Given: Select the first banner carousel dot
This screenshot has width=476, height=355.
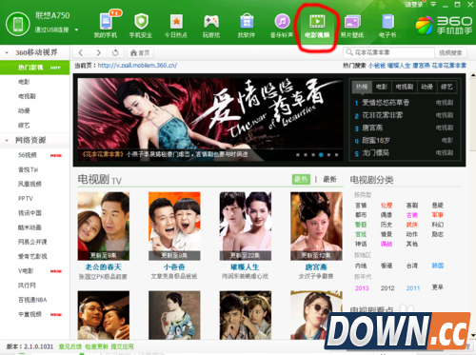Looking at the screenshot, I should click(x=298, y=155).
